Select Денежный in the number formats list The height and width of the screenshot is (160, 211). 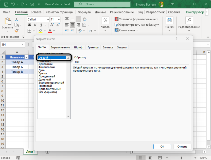(45, 64)
